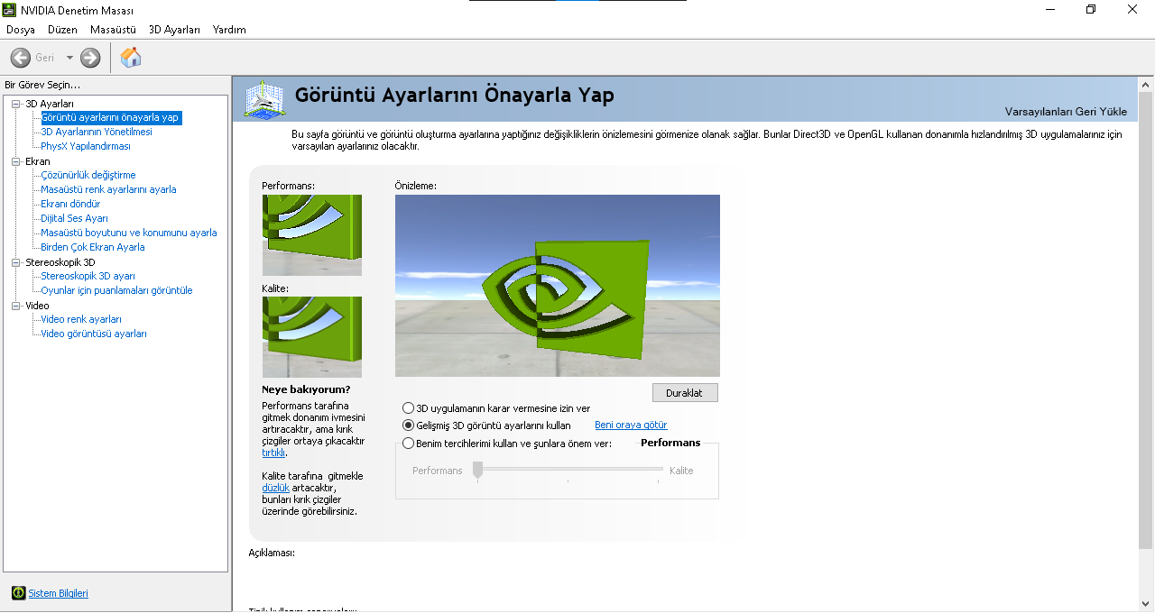Open the Masaüstü menu
1155x613 pixels.
point(113,30)
